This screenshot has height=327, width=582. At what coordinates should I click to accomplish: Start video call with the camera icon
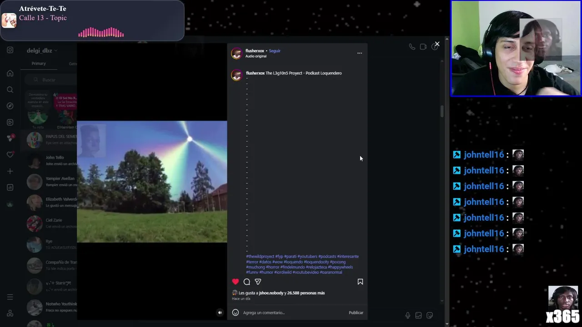[423, 47]
